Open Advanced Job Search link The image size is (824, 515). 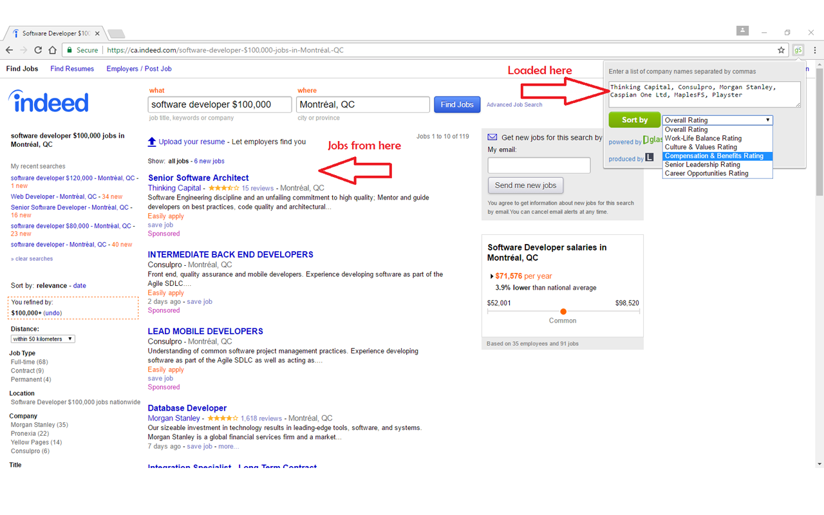514,105
